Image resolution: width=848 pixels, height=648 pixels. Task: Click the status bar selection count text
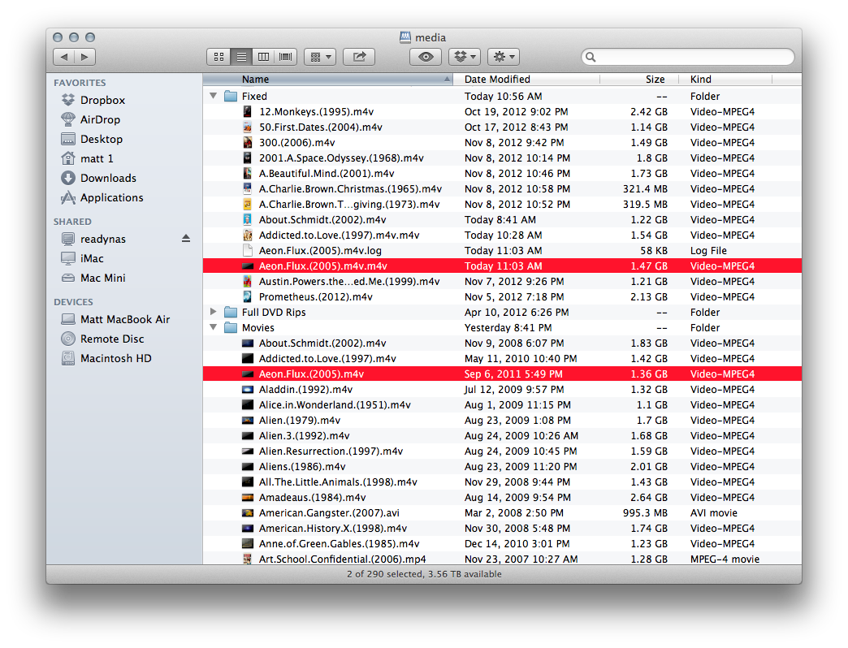pos(424,574)
